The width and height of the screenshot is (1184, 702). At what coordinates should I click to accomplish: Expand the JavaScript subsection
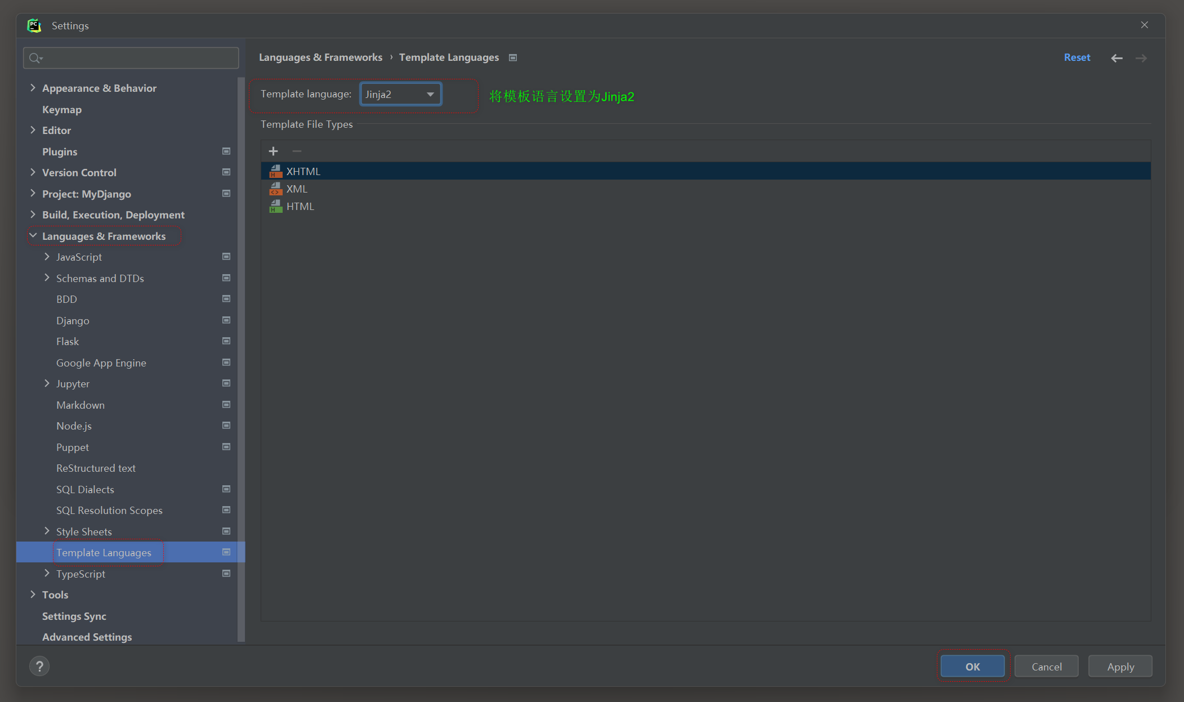click(47, 257)
